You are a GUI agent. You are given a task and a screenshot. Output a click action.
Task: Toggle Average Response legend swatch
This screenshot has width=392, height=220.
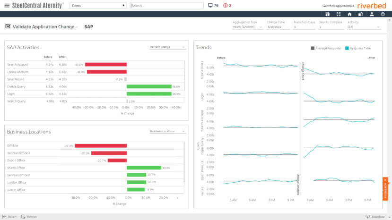pos(313,48)
